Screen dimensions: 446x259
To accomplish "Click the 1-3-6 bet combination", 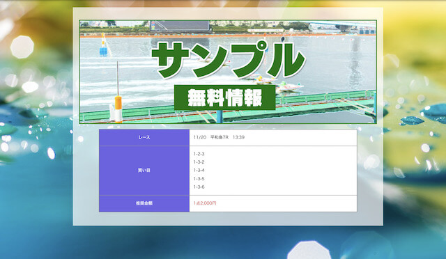I will pyautogui.click(x=199, y=187).
